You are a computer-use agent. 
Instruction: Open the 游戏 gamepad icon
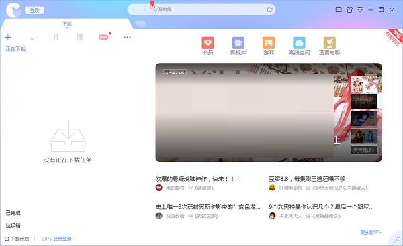click(x=269, y=46)
